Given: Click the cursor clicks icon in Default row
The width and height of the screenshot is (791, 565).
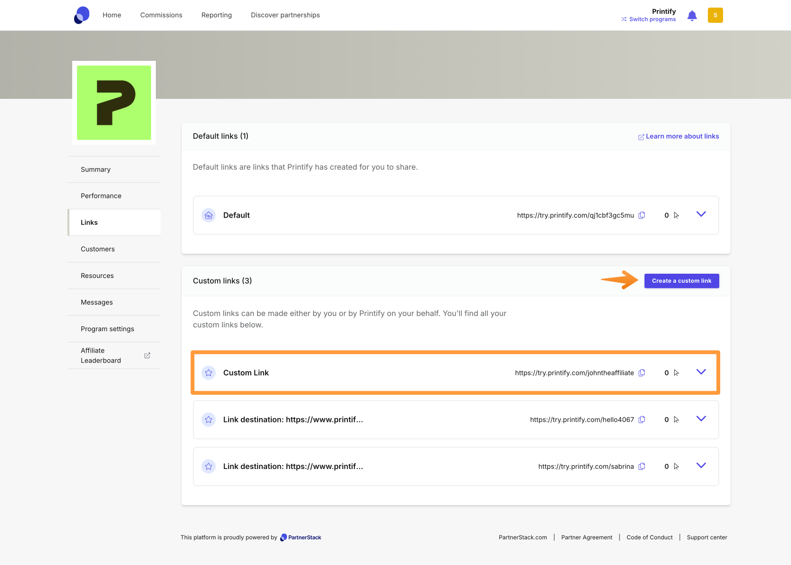Looking at the screenshot, I should (677, 215).
